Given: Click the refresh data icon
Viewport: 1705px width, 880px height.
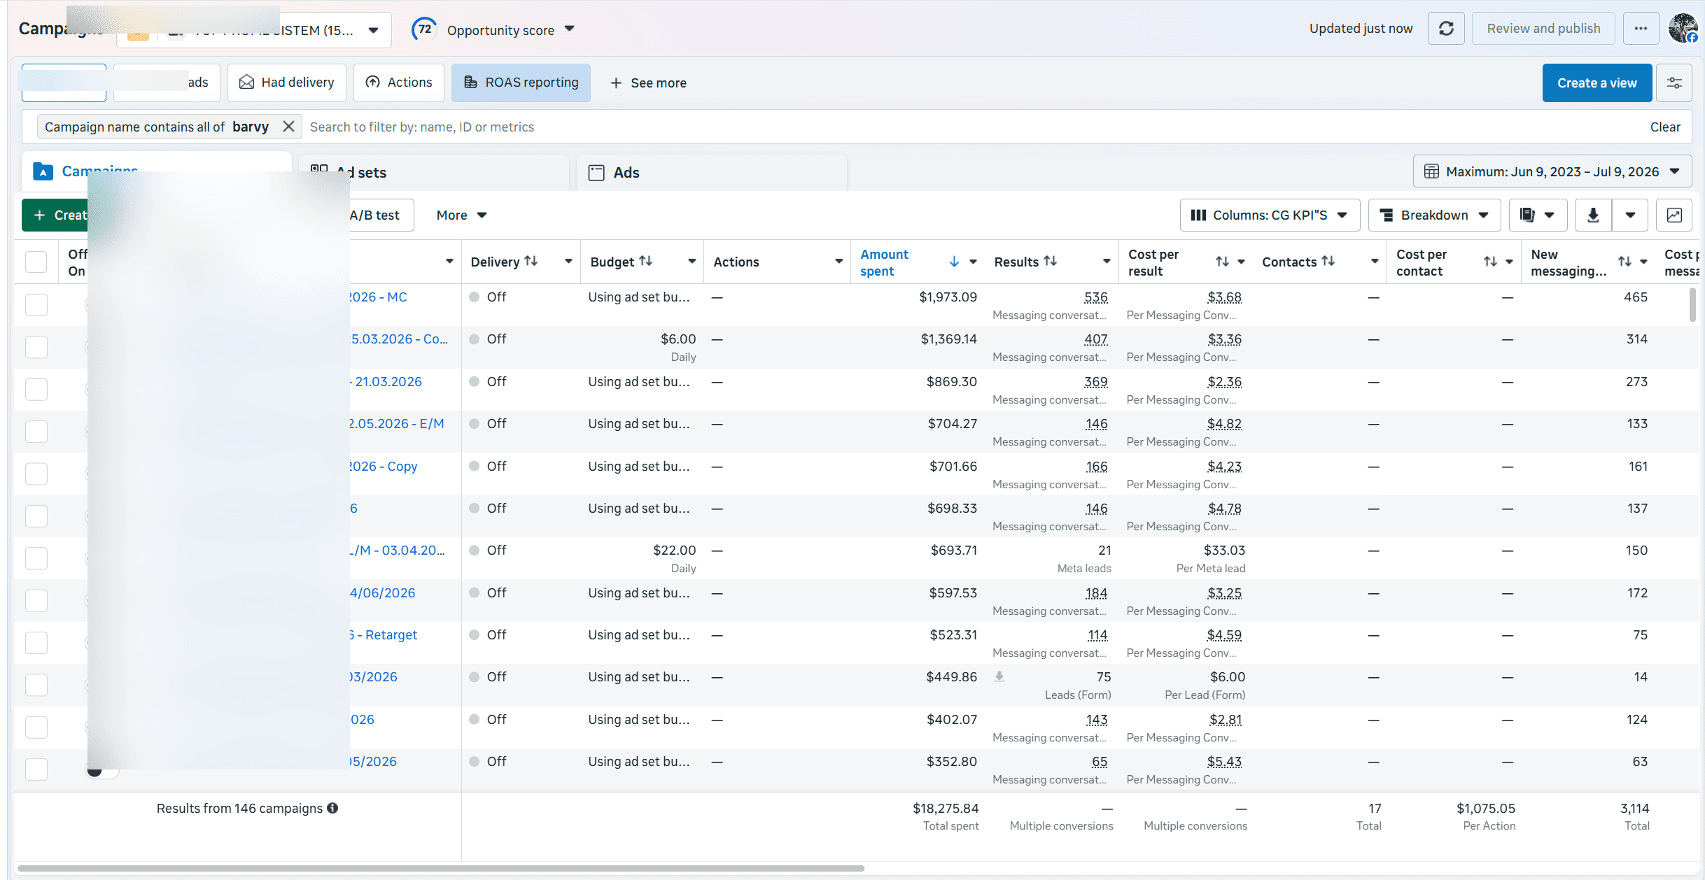Looking at the screenshot, I should click(1446, 29).
